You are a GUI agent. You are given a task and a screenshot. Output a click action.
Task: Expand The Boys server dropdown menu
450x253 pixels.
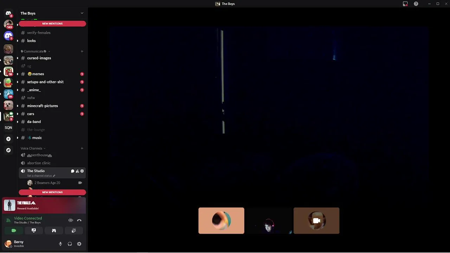coord(82,13)
